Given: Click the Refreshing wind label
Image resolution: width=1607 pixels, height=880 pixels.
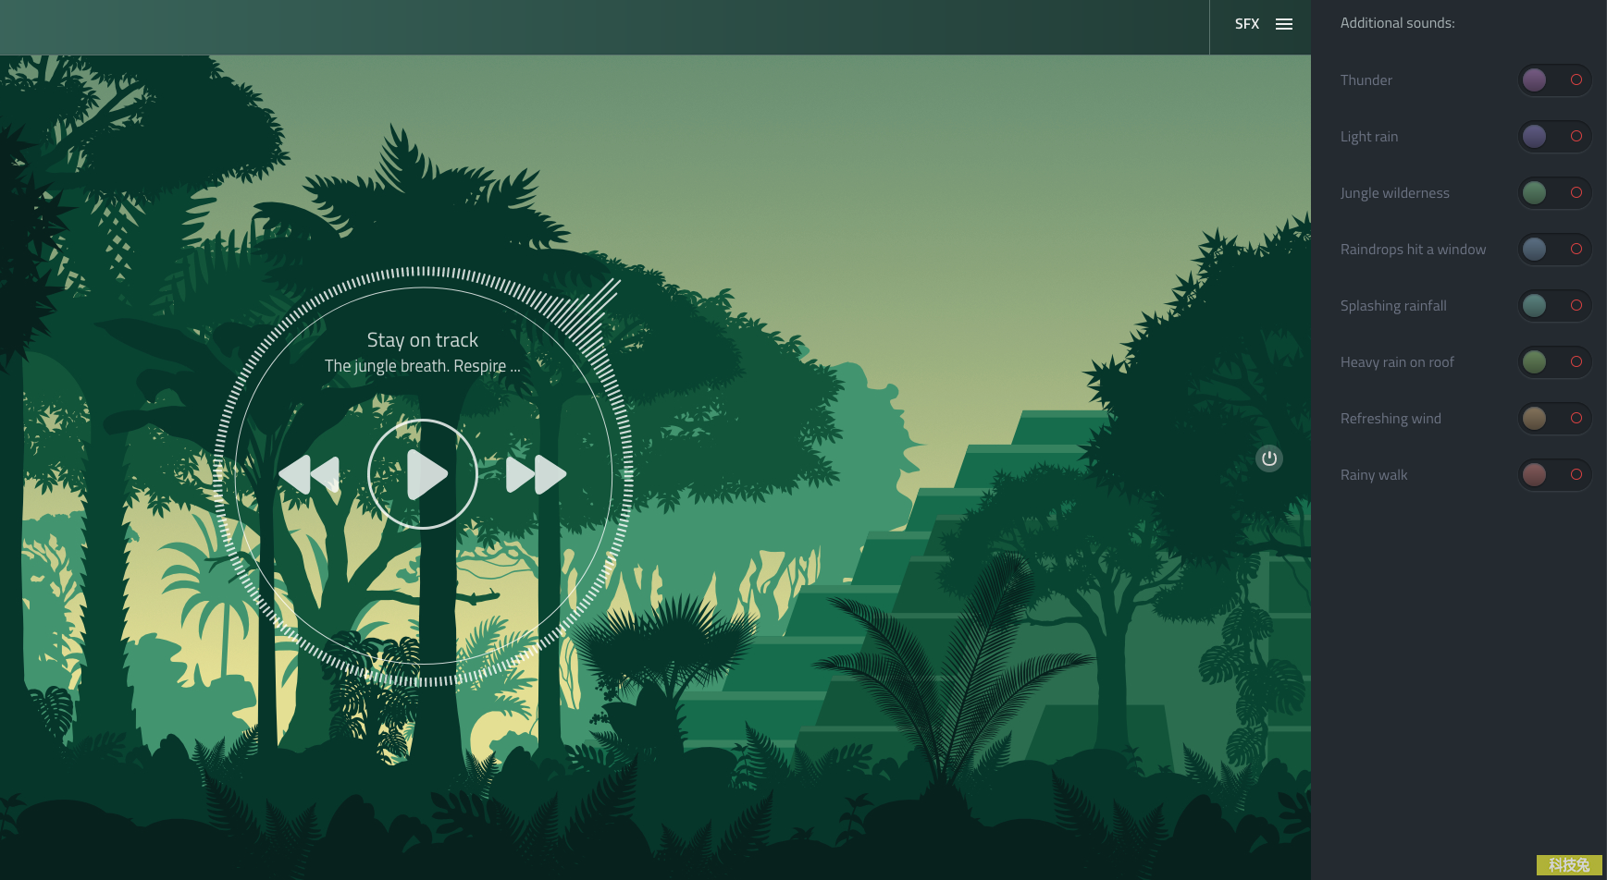Looking at the screenshot, I should point(1390,419).
